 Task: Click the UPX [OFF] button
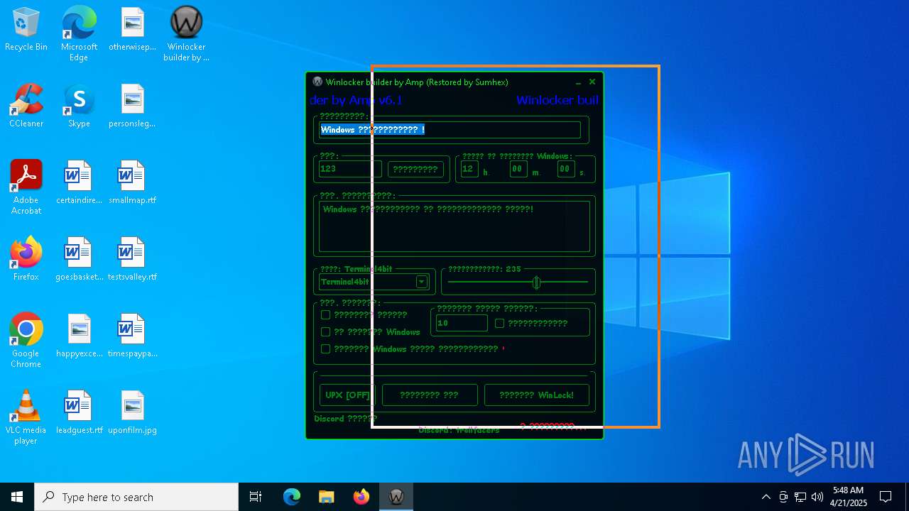347,395
